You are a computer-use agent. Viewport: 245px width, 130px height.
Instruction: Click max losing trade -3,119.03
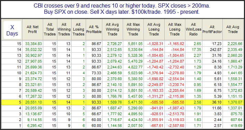[x=176, y=120]
